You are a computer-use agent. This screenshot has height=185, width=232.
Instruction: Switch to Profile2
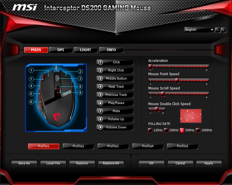[x=78, y=146]
